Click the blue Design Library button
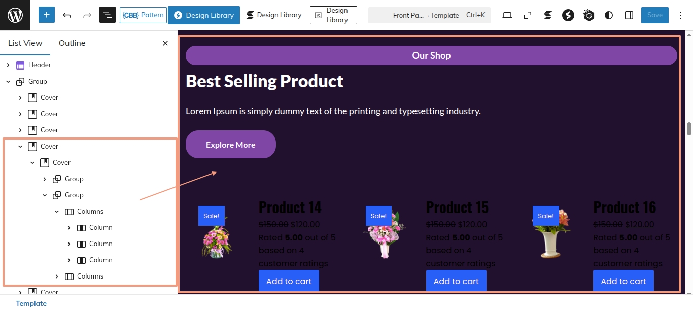The width and height of the screenshot is (693, 312). pos(204,15)
